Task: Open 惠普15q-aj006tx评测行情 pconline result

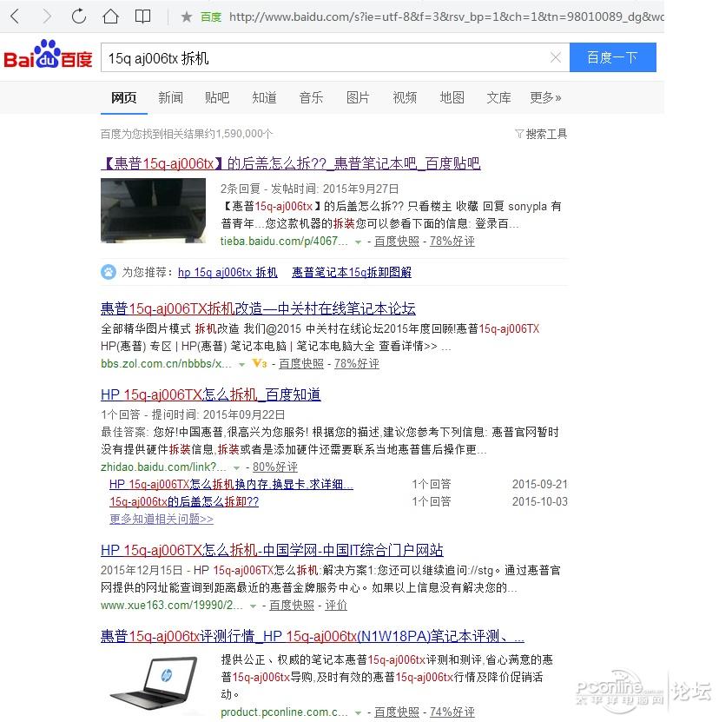Action: (x=313, y=636)
